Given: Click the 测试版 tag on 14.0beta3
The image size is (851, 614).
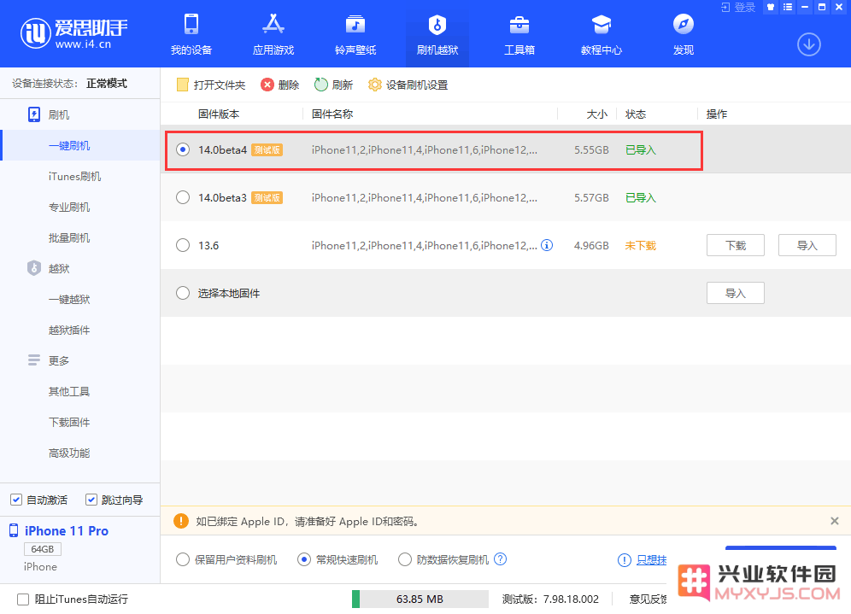Looking at the screenshot, I should 267,197.
